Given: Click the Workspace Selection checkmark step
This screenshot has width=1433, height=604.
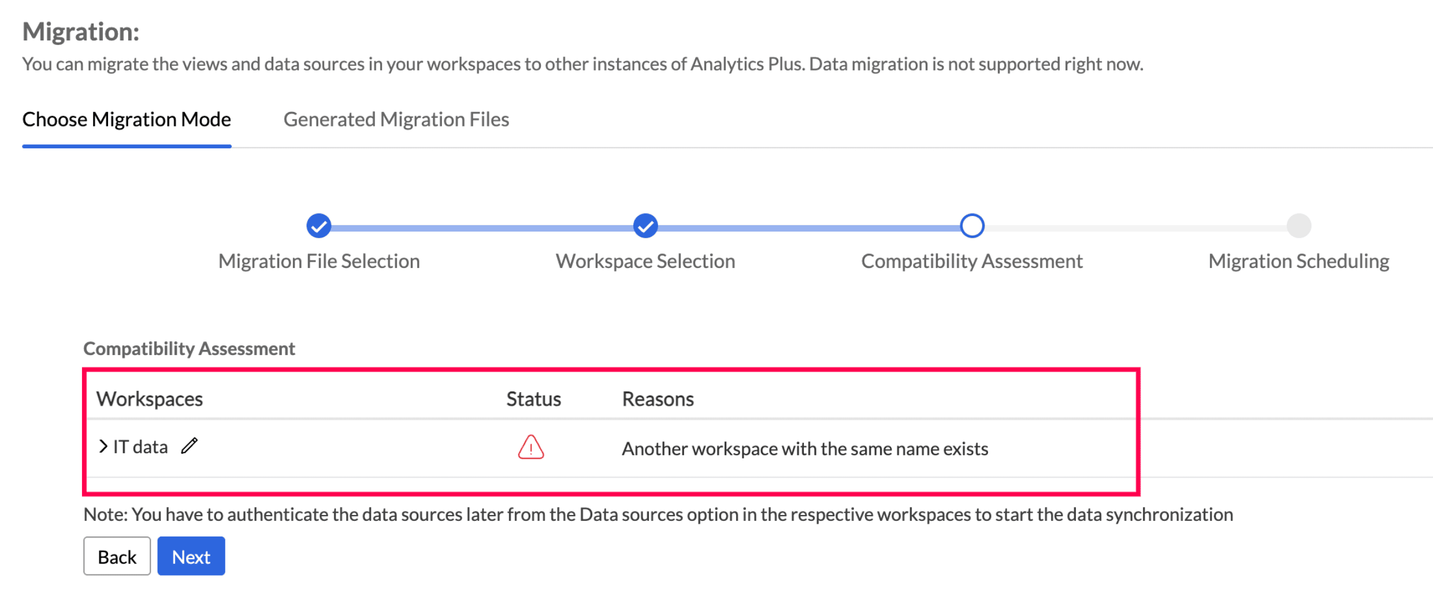Looking at the screenshot, I should (x=645, y=226).
